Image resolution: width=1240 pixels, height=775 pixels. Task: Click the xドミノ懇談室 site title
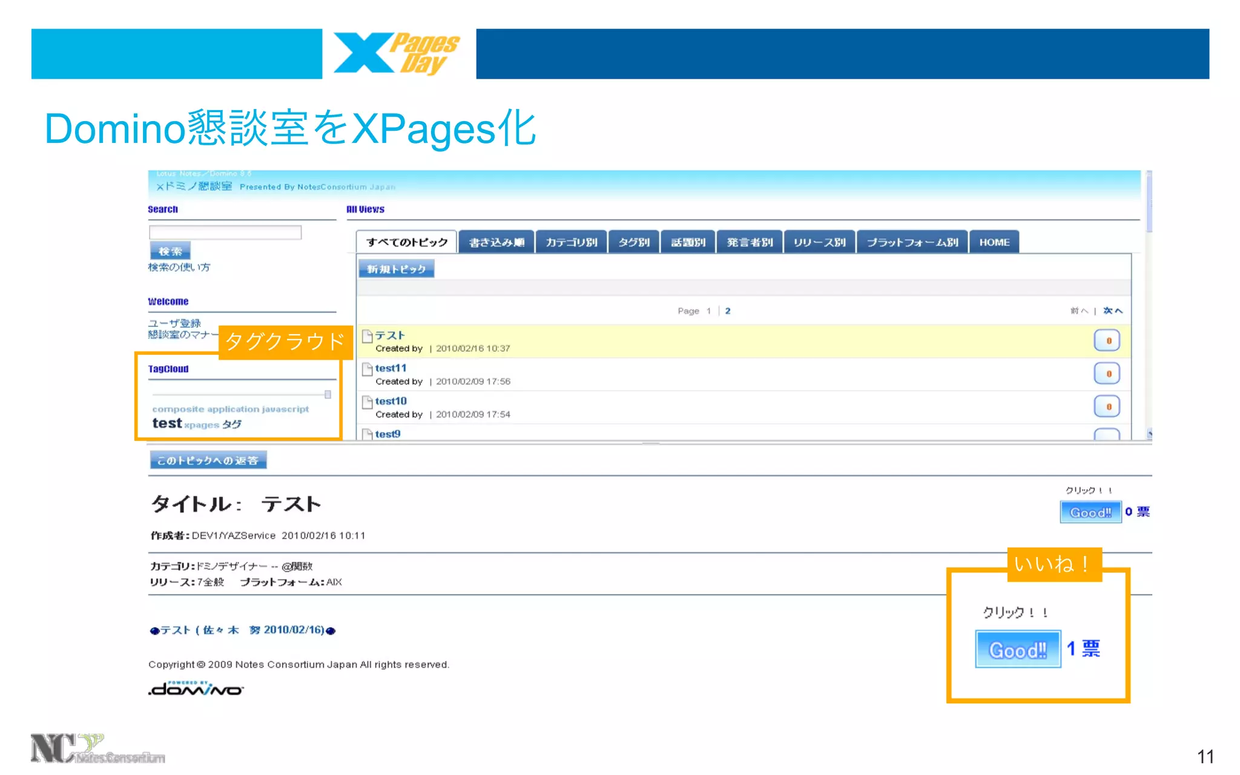coord(194,186)
